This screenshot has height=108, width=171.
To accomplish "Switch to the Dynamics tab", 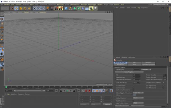I will pos(148,63).
